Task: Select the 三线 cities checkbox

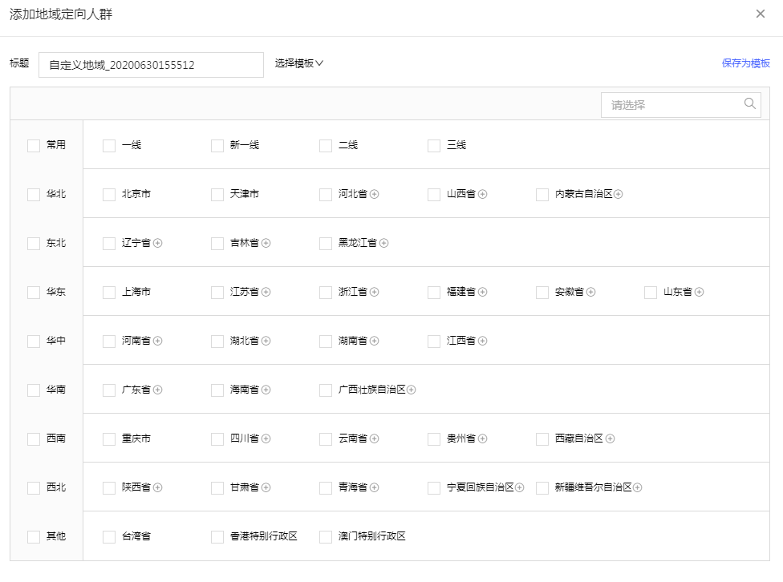Action: (434, 146)
